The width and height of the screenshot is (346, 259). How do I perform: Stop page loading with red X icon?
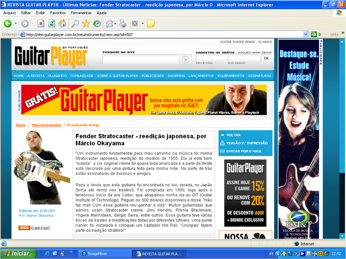pos(41,24)
